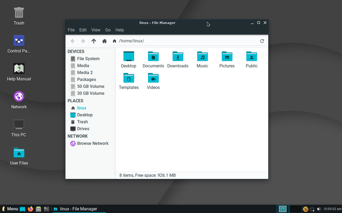The height and width of the screenshot is (213, 342).
Task: Open the View menu
Action: [x=96, y=30]
